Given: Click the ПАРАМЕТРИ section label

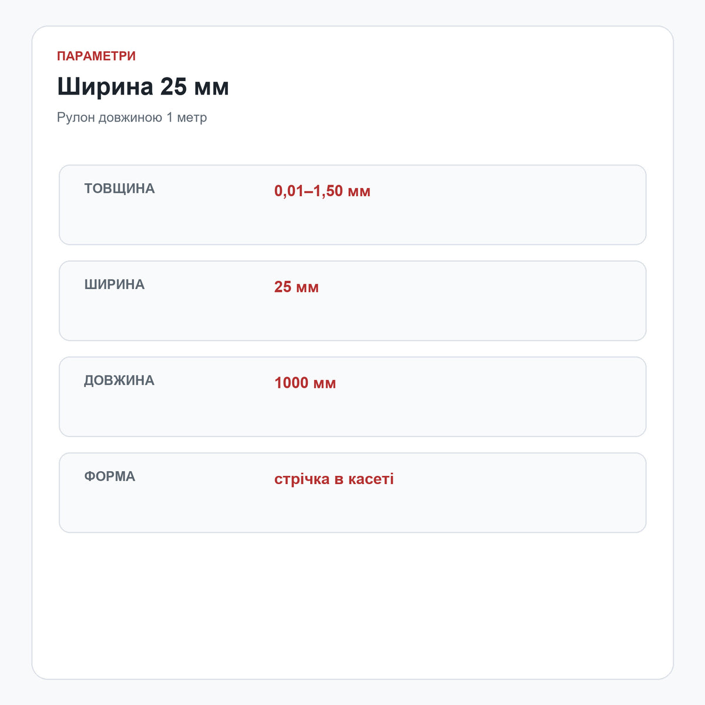Looking at the screenshot, I should [96, 56].
